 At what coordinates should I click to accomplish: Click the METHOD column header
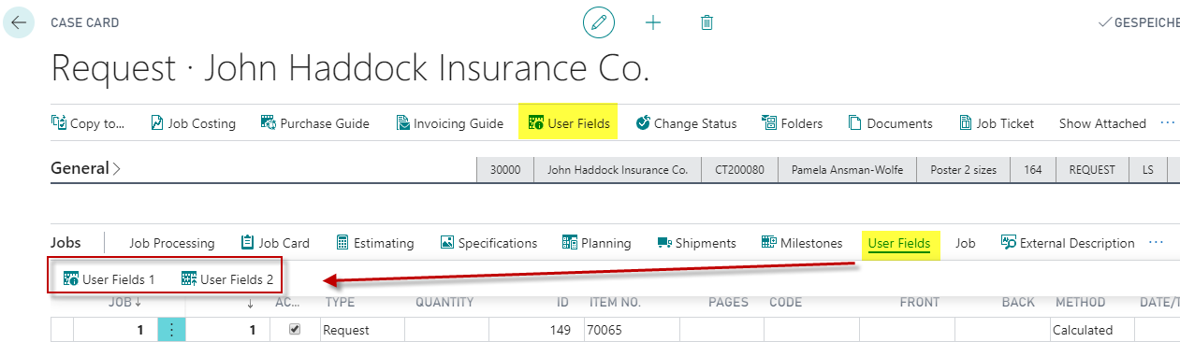tap(1080, 302)
